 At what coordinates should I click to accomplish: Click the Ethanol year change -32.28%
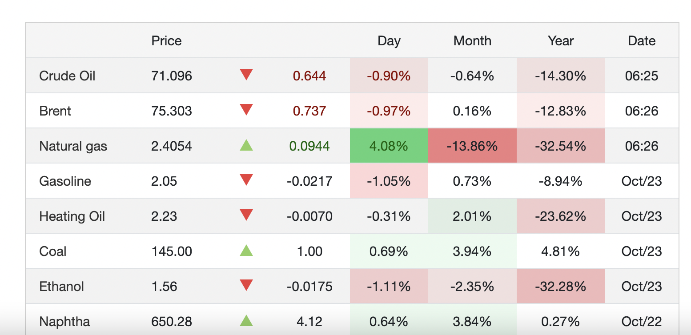(x=561, y=287)
